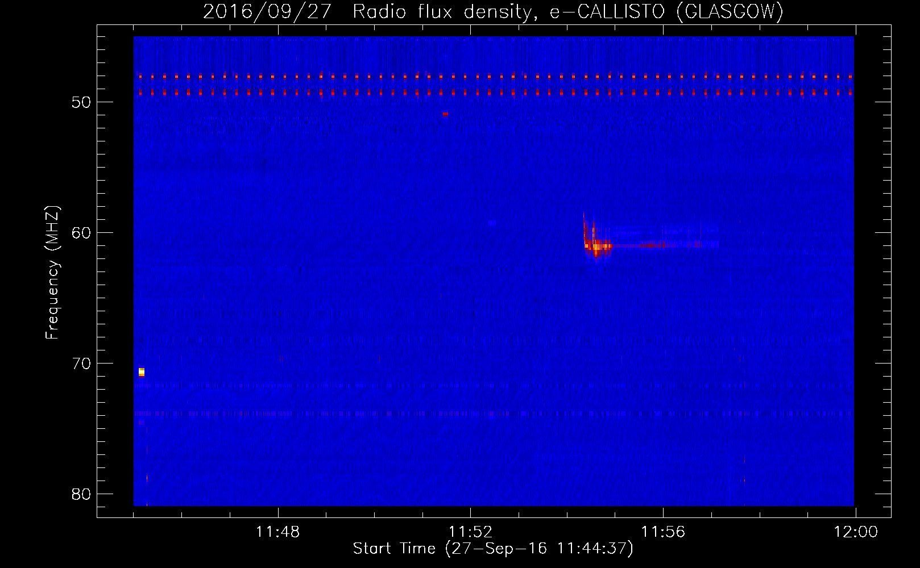Click the yellow-white spot near 70 MHz at left
This screenshot has height=568, width=920.
142,372
